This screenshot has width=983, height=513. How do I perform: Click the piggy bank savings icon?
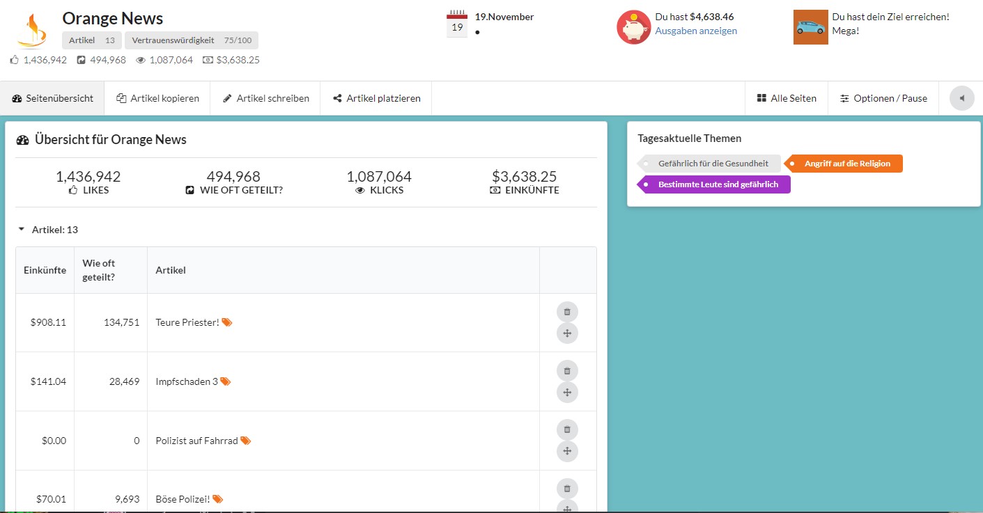click(x=634, y=27)
